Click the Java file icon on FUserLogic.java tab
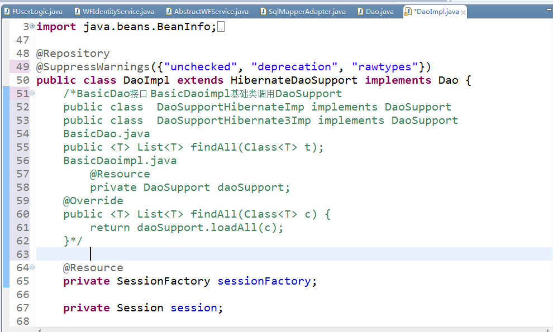553x332 pixels. tap(7, 12)
